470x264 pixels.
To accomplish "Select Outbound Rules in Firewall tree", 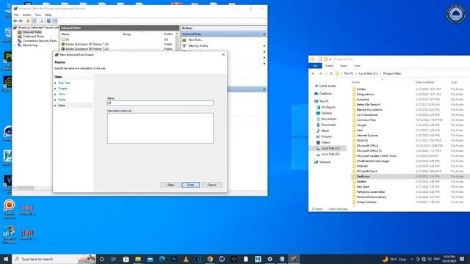I will coord(33,36).
